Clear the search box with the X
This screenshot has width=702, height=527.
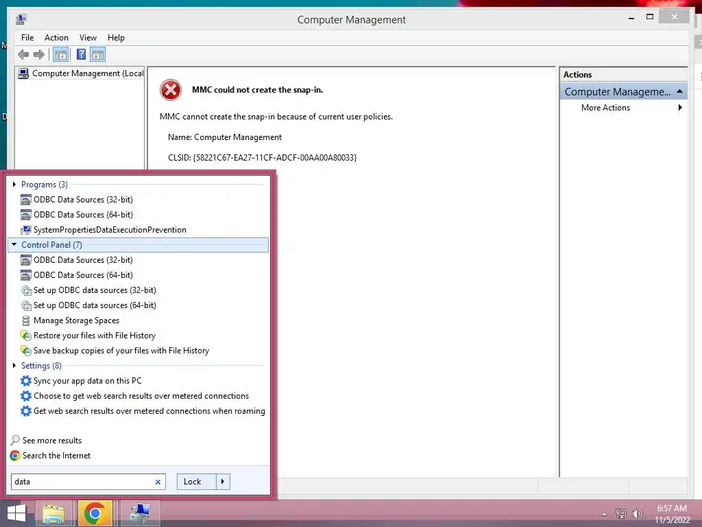[158, 482]
